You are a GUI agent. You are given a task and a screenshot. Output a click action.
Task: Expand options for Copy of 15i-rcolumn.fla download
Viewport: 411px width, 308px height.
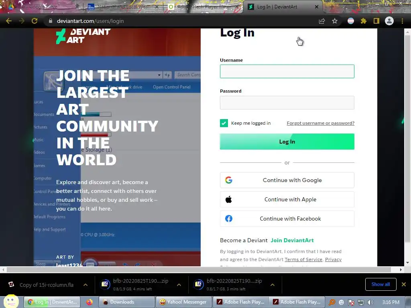point(85,285)
